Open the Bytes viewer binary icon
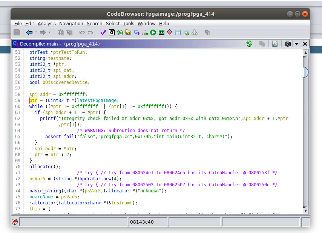 point(112,32)
